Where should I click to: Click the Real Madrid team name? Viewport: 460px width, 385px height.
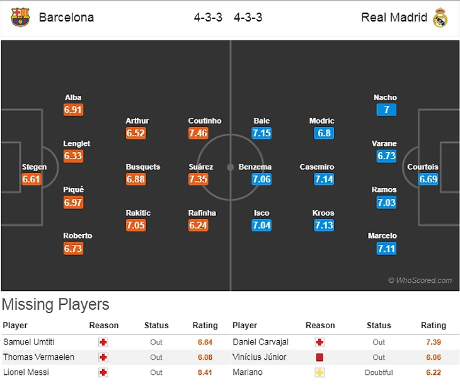coord(394,17)
